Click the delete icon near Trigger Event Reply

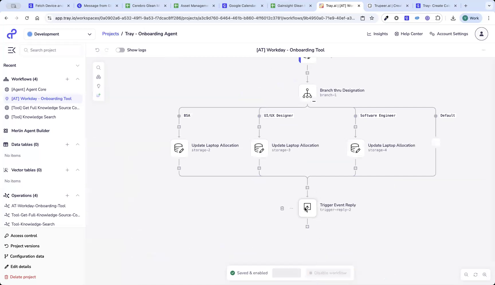(x=282, y=208)
